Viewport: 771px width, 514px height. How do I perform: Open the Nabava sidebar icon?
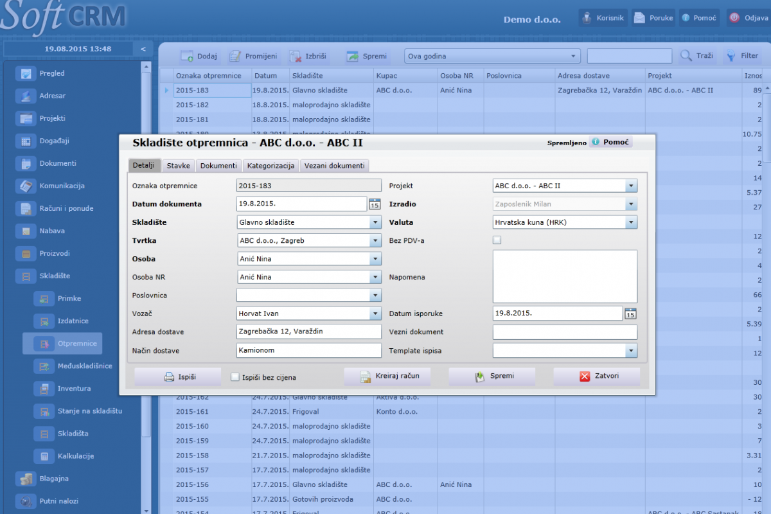(26, 231)
